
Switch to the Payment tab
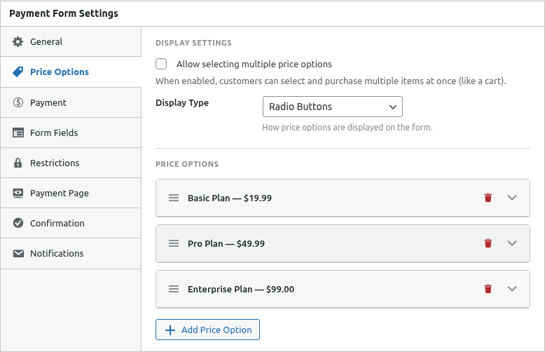(x=71, y=102)
